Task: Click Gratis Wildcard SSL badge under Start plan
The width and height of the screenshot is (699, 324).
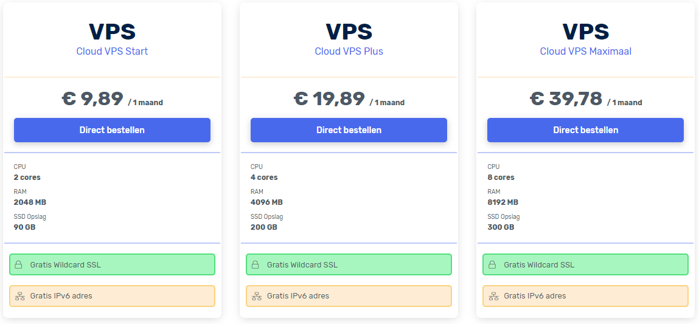Action: 112,264
